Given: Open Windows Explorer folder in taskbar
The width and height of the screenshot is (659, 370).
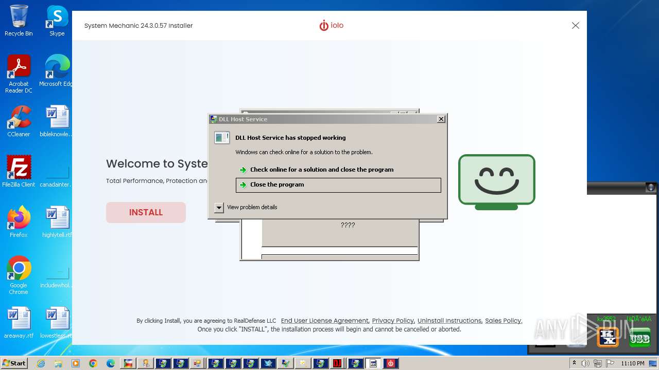Looking at the screenshot, I should 58,363.
